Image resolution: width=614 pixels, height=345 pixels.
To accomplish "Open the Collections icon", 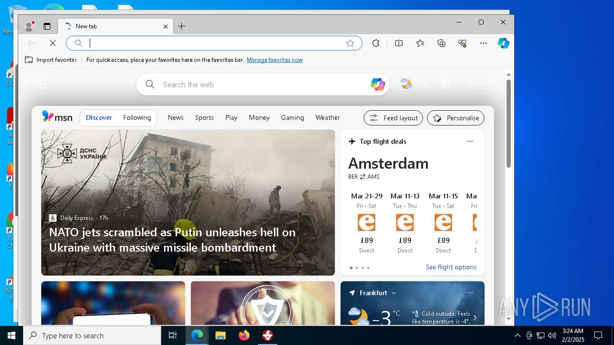I will click(x=441, y=43).
